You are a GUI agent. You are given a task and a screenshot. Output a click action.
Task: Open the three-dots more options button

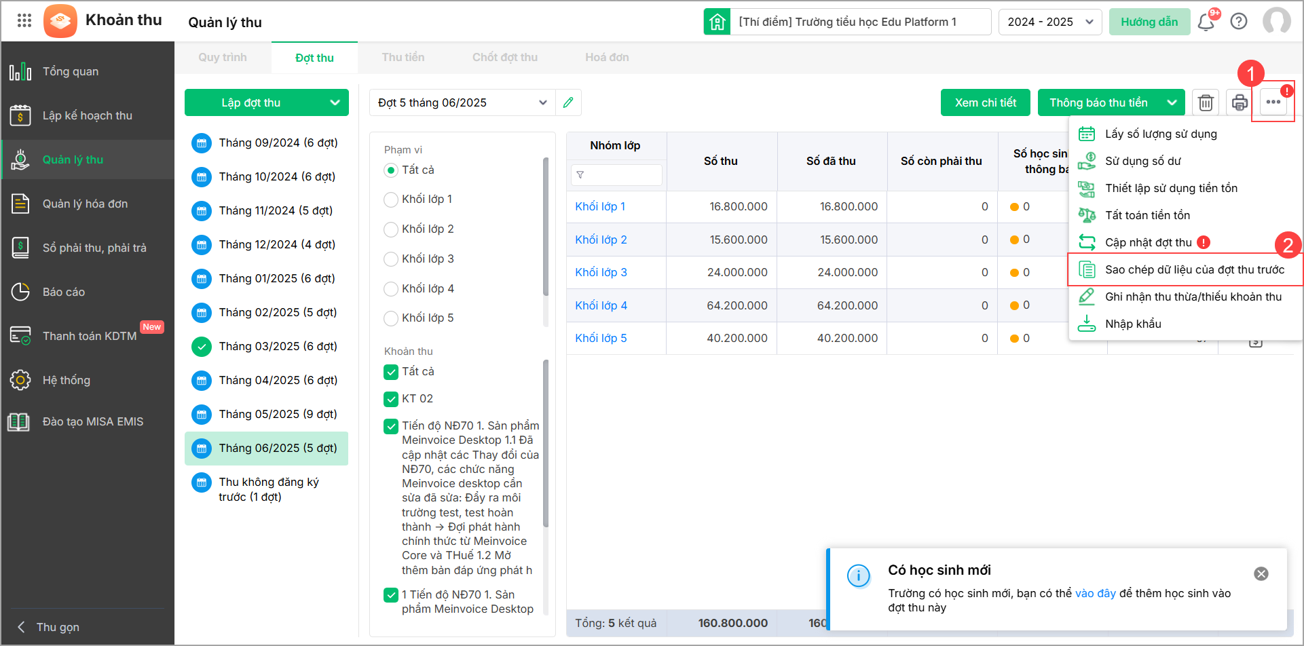point(1273,102)
